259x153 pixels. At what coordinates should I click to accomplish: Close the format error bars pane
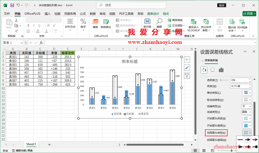[x=254, y=52]
